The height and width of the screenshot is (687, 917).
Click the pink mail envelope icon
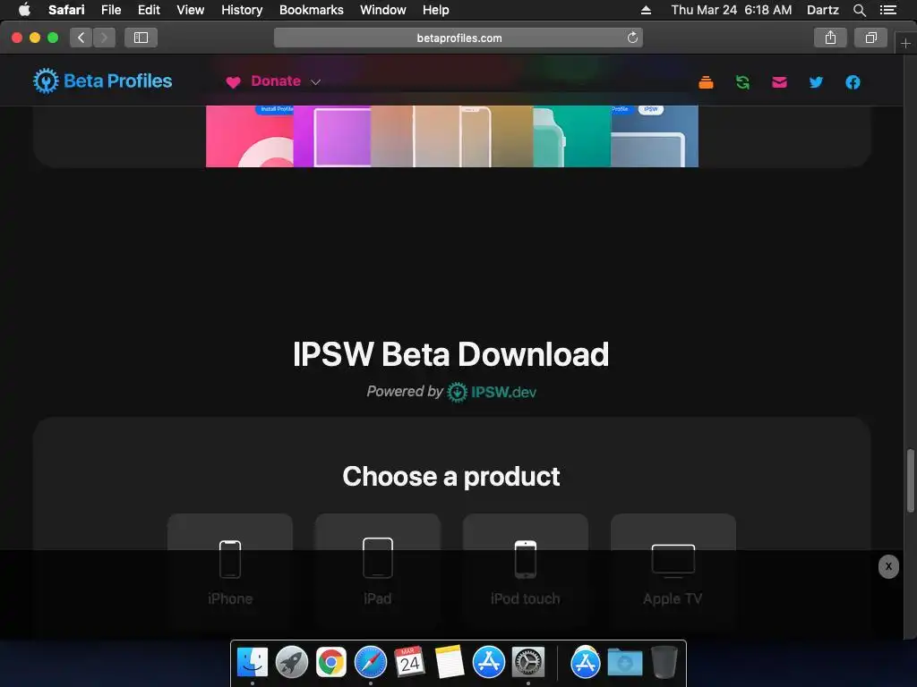(x=780, y=82)
